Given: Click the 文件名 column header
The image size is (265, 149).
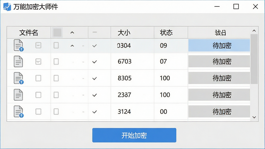Looking at the screenshot, I should pyautogui.click(x=29, y=33).
